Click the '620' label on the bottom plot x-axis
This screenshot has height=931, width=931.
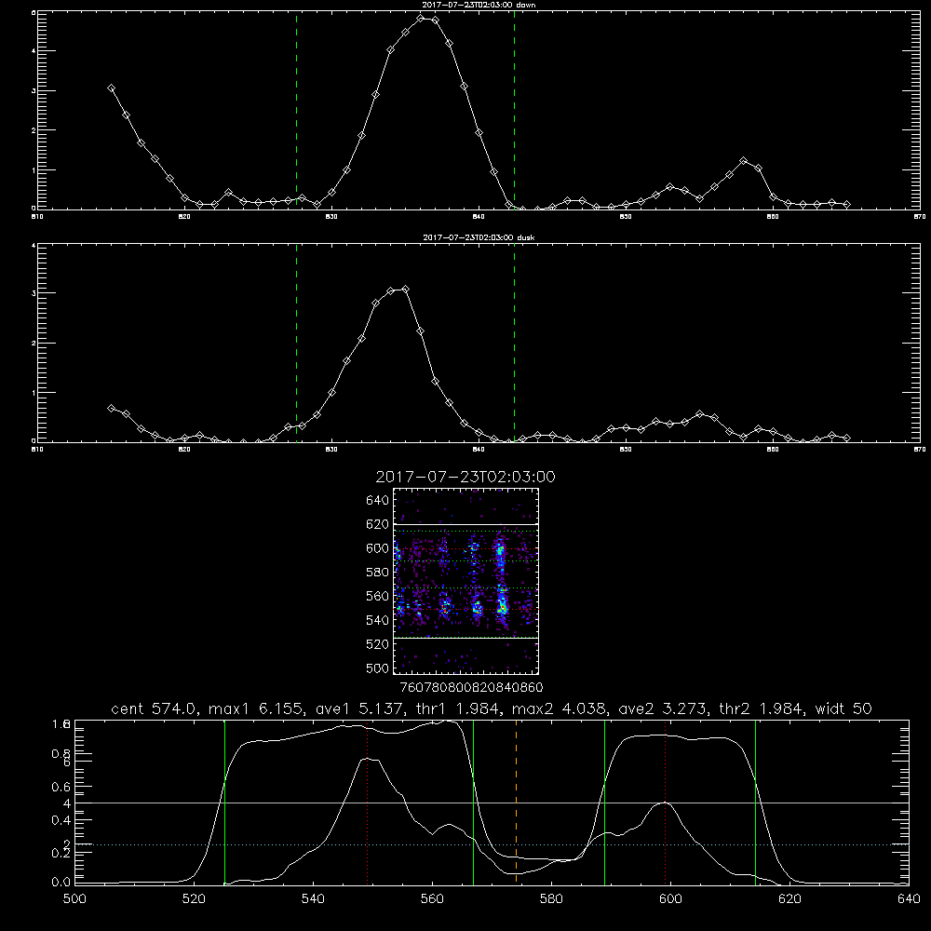pyautogui.click(x=789, y=899)
